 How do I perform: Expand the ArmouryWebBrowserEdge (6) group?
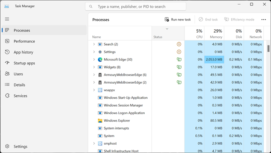click(x=94, y=75)
